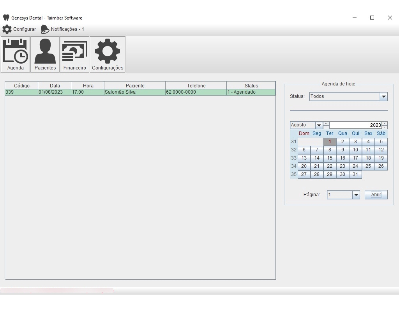The height and width of the screenshot is (309, 399).
Task: Open the Notificações bell icon
Action: coord(45,29)
